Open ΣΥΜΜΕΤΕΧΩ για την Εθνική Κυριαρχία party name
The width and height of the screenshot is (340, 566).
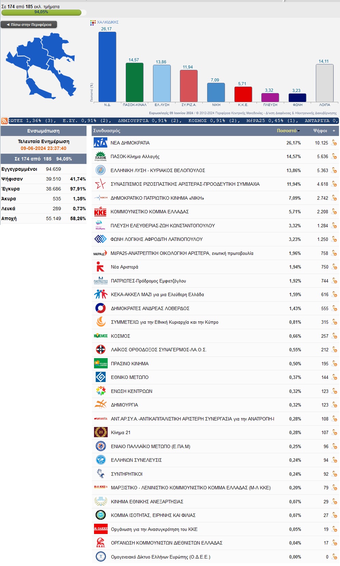(165, 322)
